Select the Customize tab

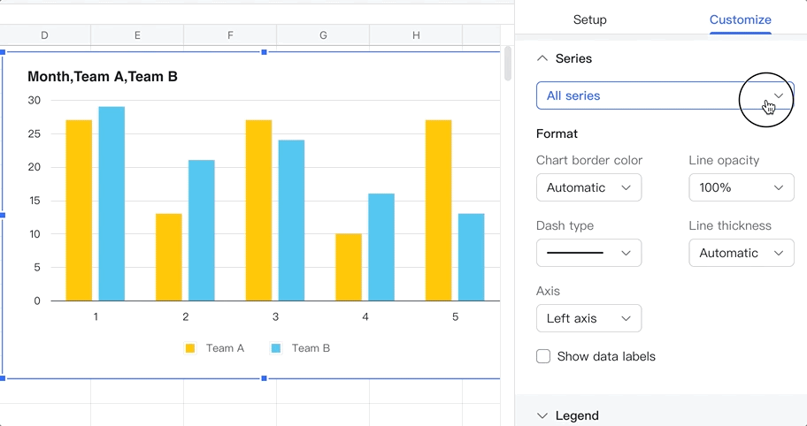(x=740, y=19)
